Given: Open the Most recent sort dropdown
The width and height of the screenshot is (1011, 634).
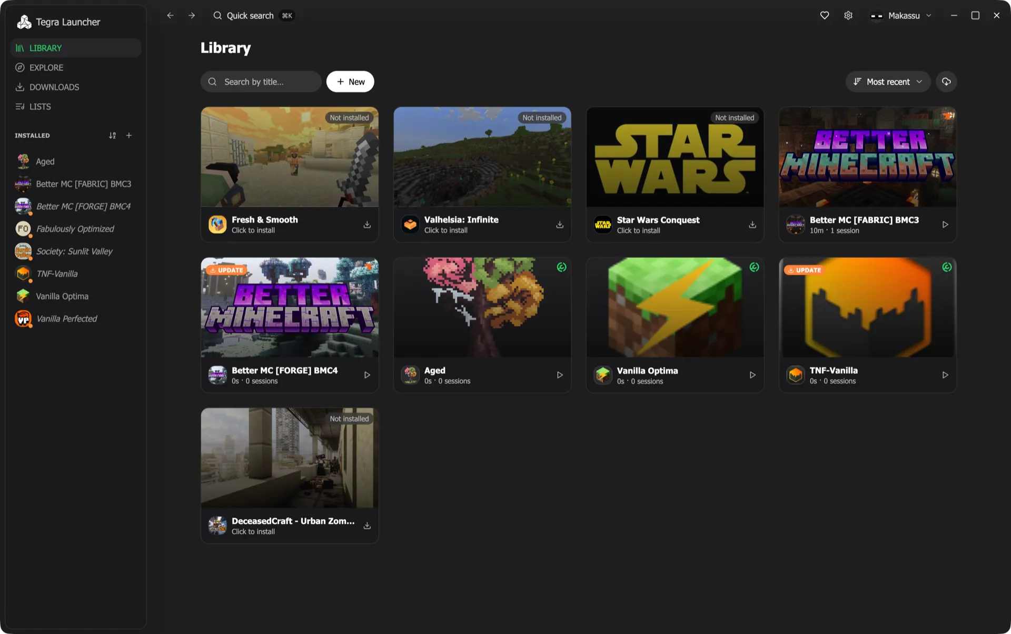Looking at the screenshot, I should pos(888,82).
